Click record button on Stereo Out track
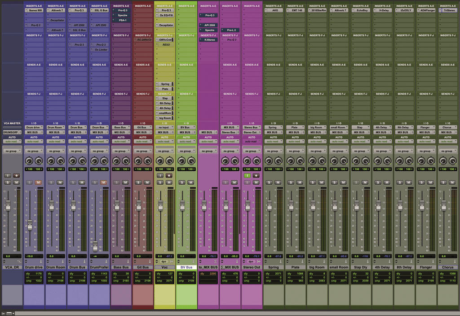460x316 pixels. point(256,176)
